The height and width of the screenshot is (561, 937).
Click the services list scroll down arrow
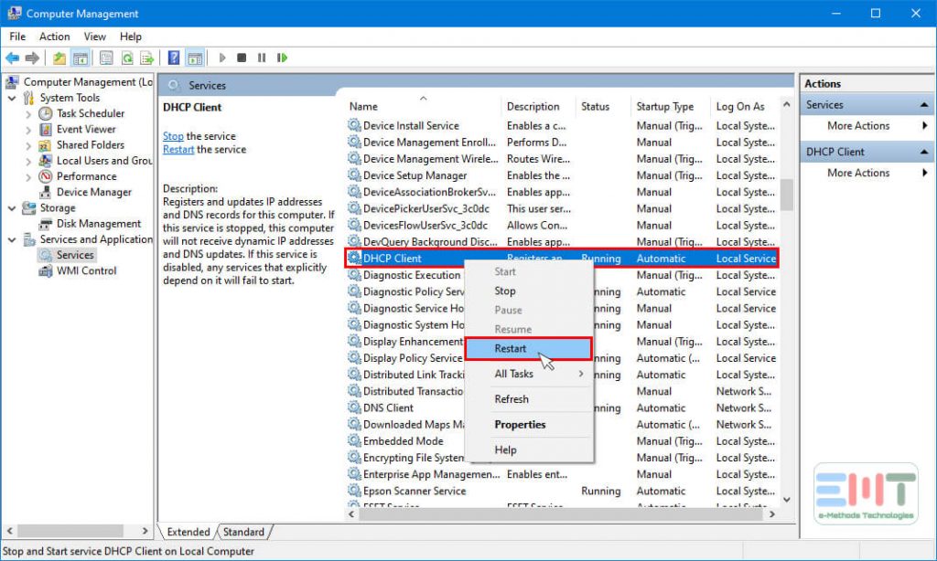pyautogui.click(x=787, y=500)
